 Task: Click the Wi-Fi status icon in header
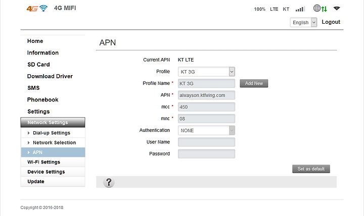[337, 9]
